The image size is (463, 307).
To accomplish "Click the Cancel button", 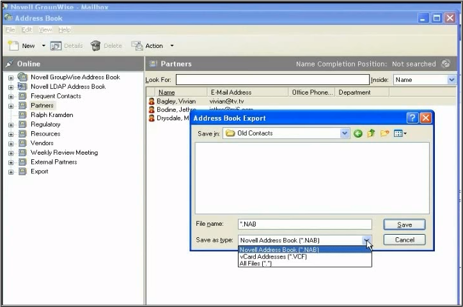I will tap(404, 240).
